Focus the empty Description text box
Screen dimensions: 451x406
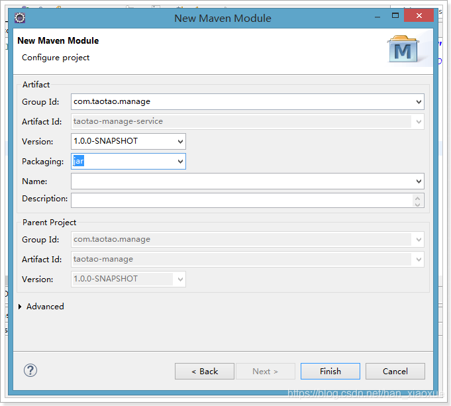pyautogui.click(x=248, y=200)
